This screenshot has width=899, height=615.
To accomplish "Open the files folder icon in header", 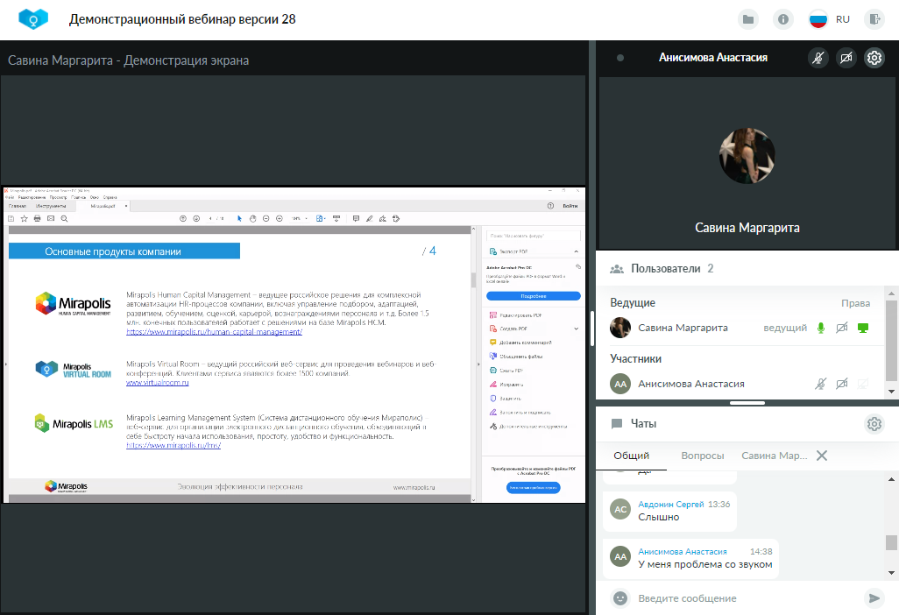I will [x=748, y=19].
